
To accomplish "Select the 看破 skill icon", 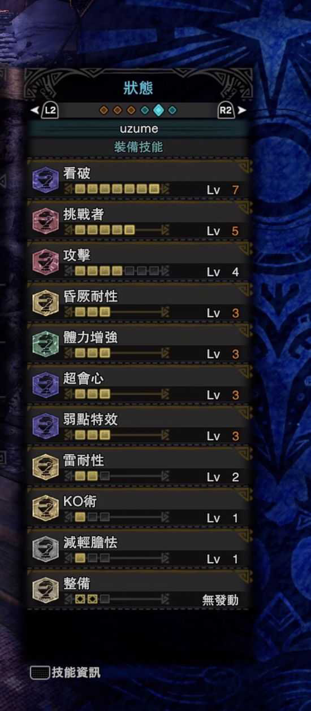I will click(x=46, y=181).
